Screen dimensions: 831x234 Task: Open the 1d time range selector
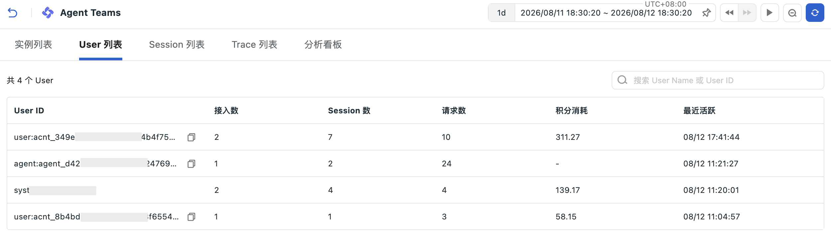pos(502,13)
